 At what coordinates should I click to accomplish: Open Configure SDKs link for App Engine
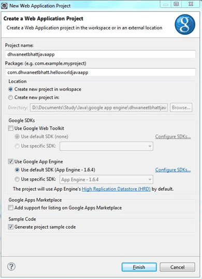173,170
